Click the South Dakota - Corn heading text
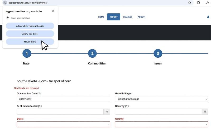The height and width of the screenshot is (129, 211). [44, 81]
